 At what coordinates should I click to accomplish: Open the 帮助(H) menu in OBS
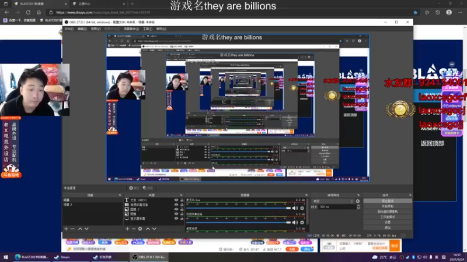161,29
